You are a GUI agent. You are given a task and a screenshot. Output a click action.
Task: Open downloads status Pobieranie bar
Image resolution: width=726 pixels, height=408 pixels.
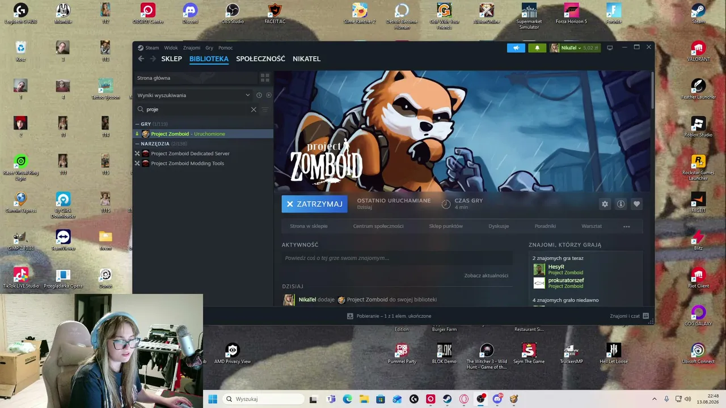tap(389, 316)
